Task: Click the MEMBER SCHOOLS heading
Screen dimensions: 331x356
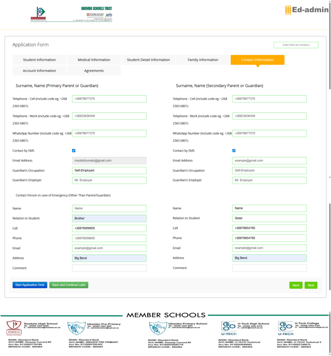Action: pos(166,315)
